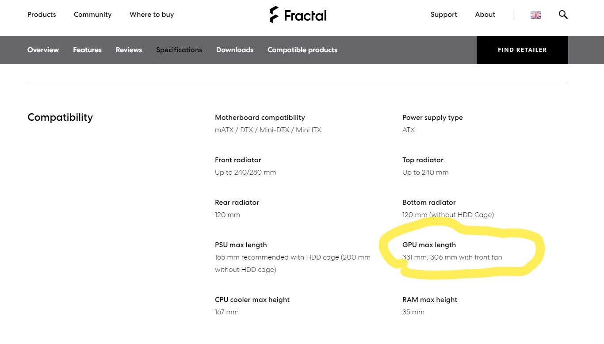The image size is (604, 344).
Task: Switch to the Downloads tab
Action: point(235,50)
